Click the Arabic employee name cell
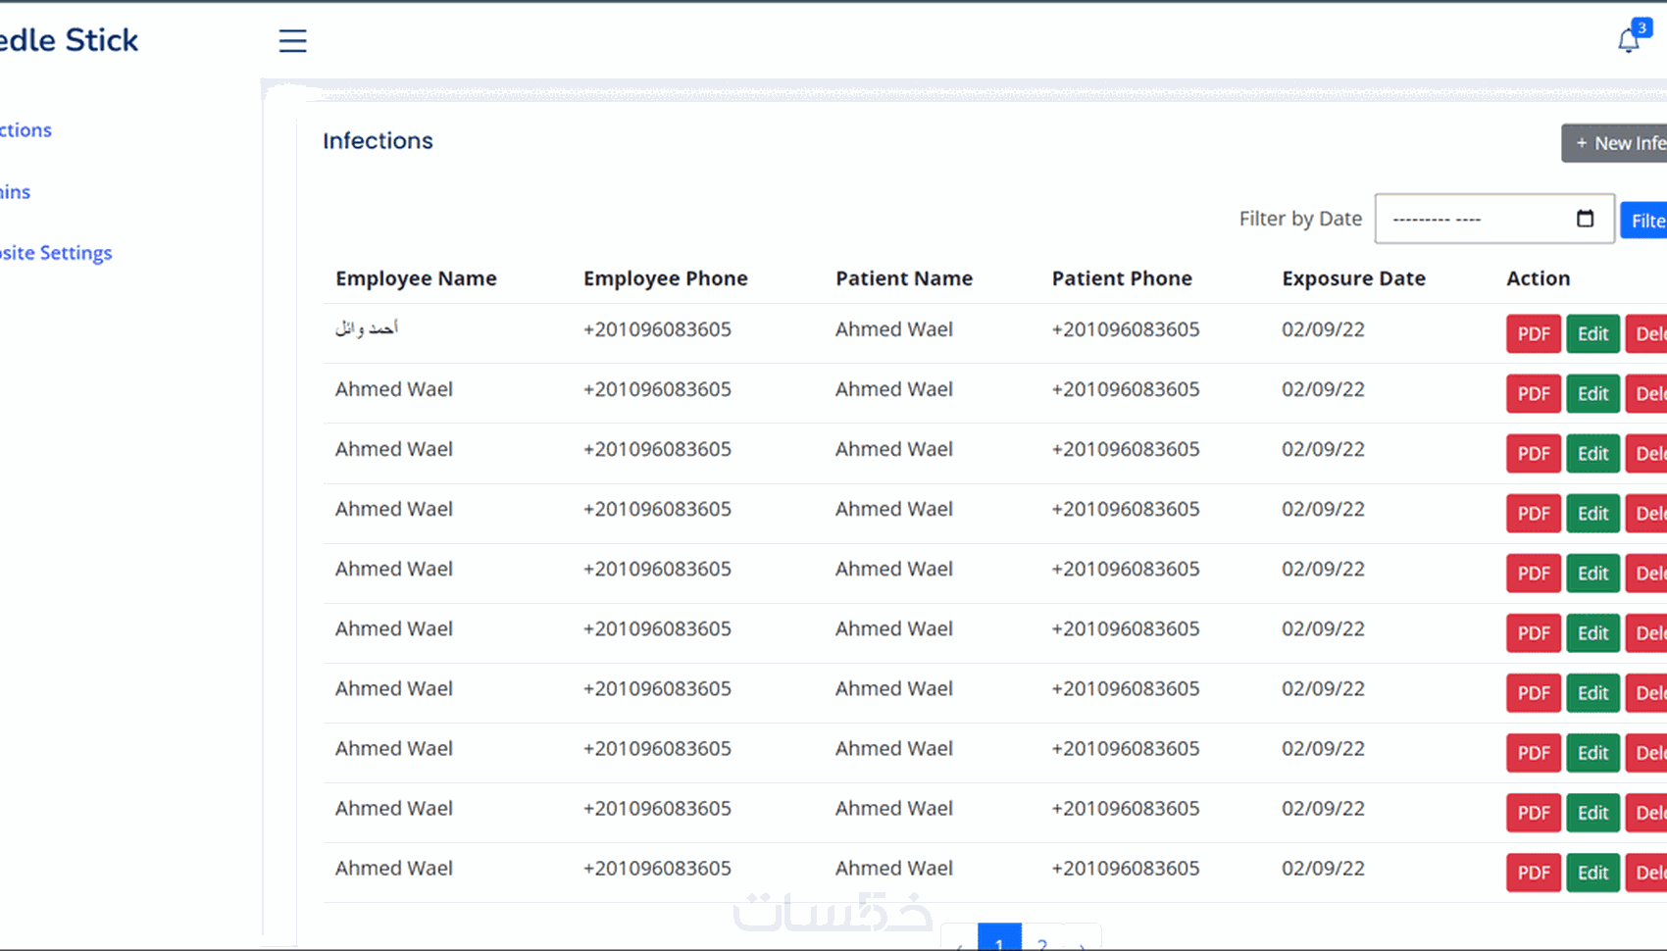 click(367, 328)
